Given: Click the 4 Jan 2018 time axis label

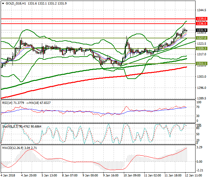Looking at the screenshot, I should point(8,175).
